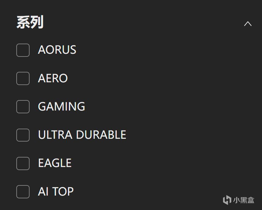Filter the list by ULTRA DURABLE series

[x=23, y=135]
